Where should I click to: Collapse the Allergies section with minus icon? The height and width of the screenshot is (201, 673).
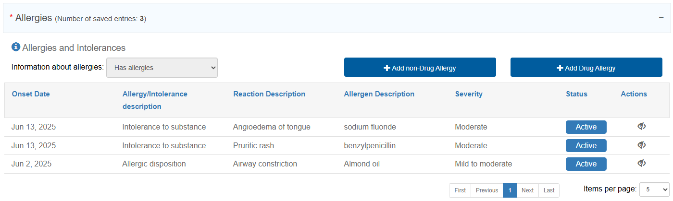(x=662, y=17)
